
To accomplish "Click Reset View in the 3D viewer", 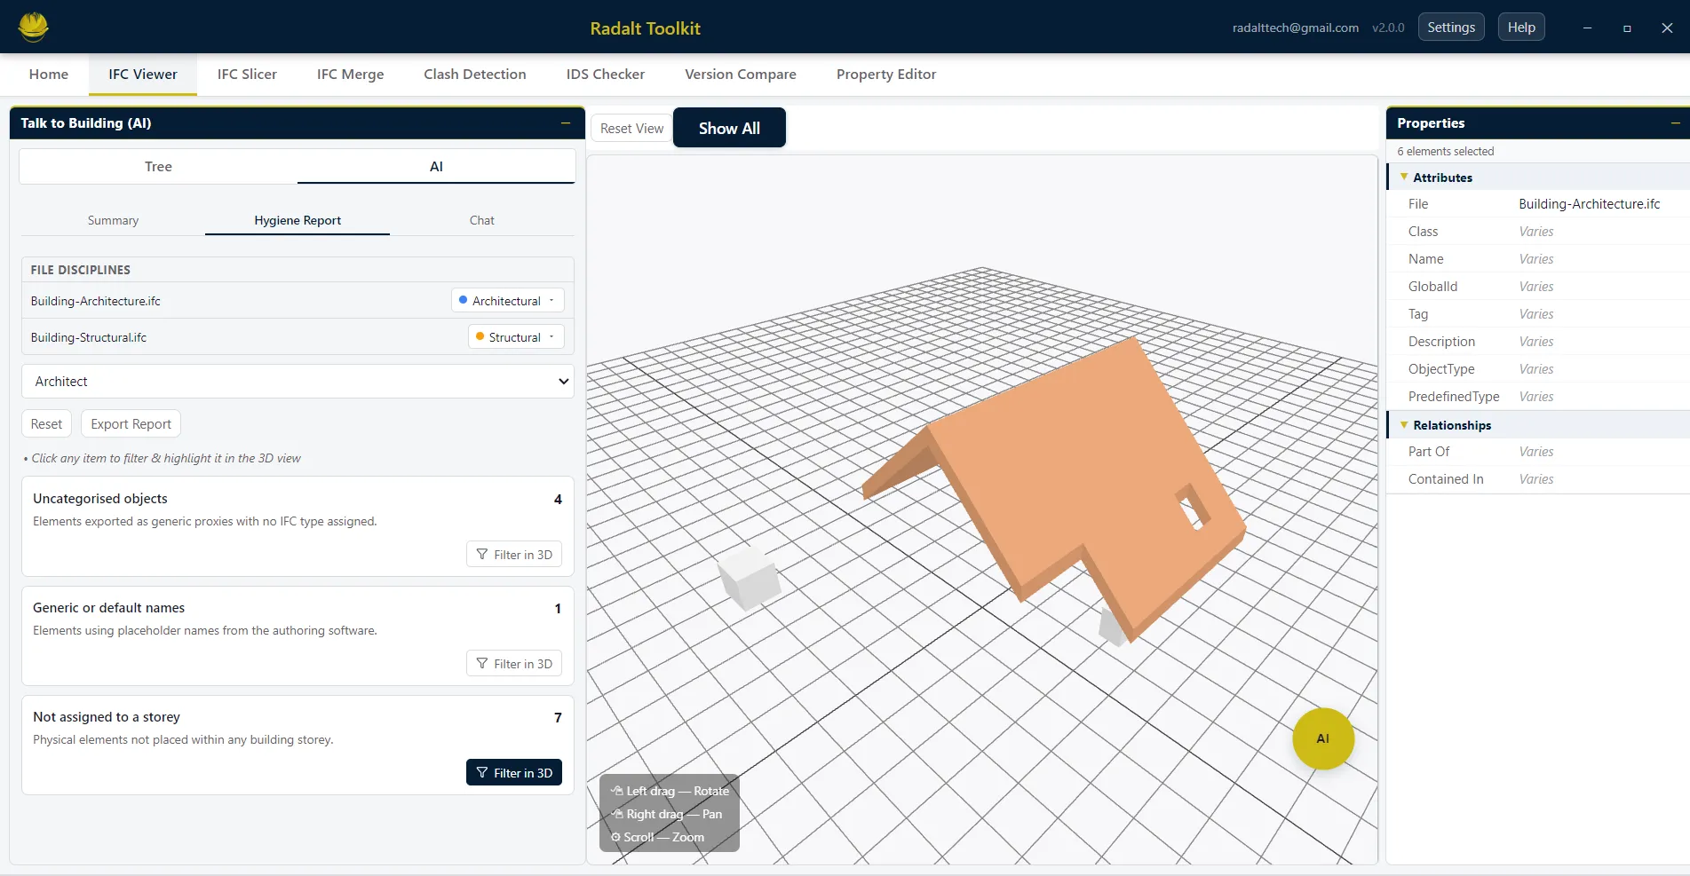I will pos(631,129).
